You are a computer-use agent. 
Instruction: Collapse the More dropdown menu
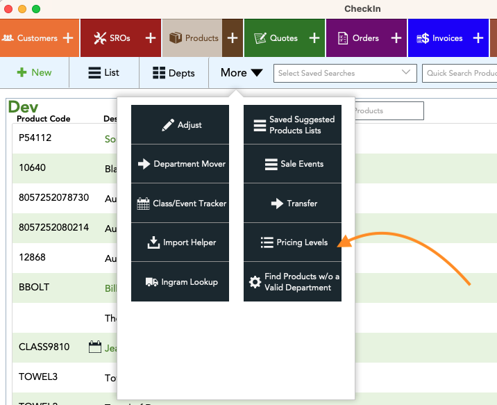(x=241, y=73)
